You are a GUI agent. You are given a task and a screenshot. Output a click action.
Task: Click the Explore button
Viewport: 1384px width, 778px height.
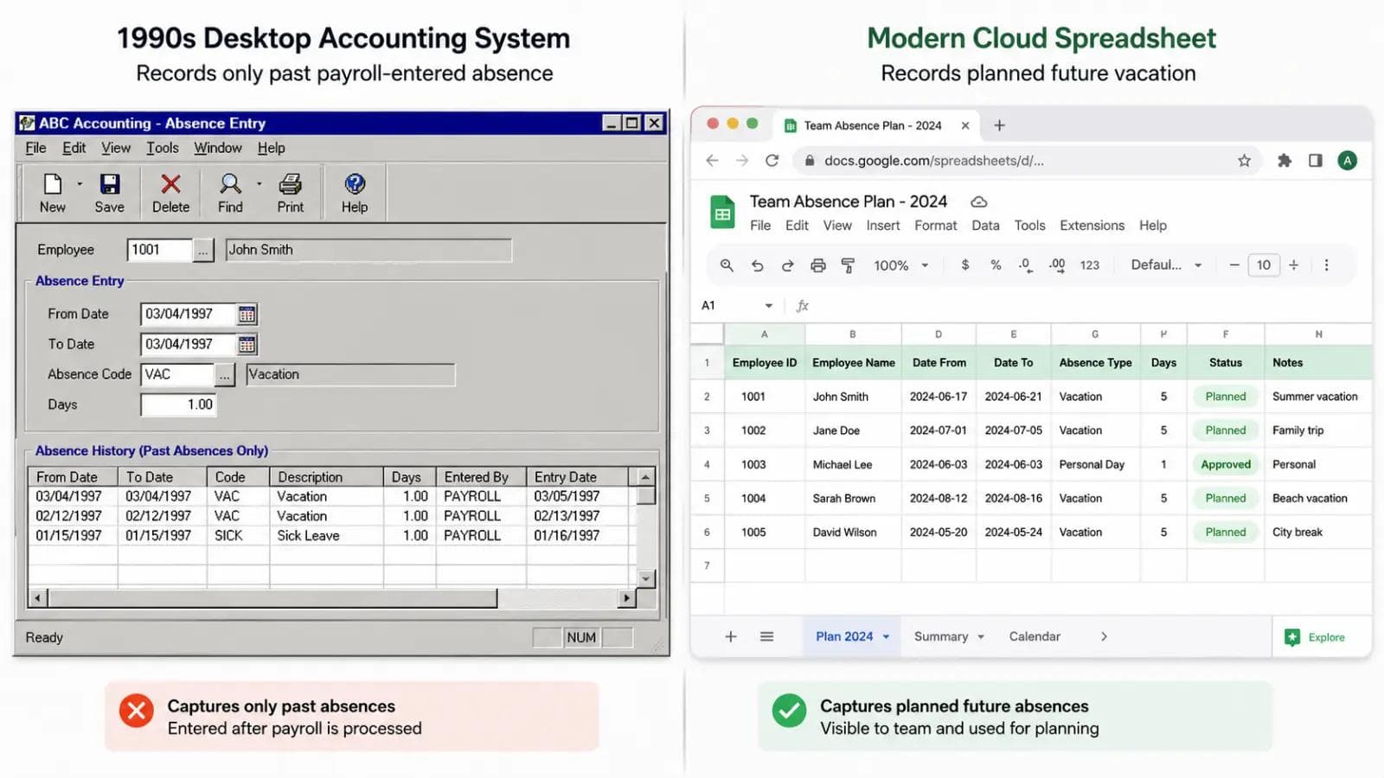pyautogui.click(x=1315, y=638)
